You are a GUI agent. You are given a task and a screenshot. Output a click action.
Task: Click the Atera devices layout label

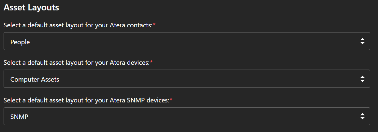[x=77, y=63]
